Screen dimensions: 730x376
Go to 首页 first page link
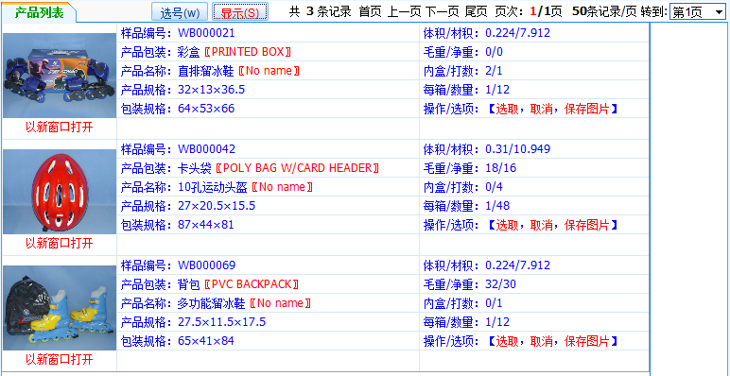pyautogui.click(x=371, y=12)
